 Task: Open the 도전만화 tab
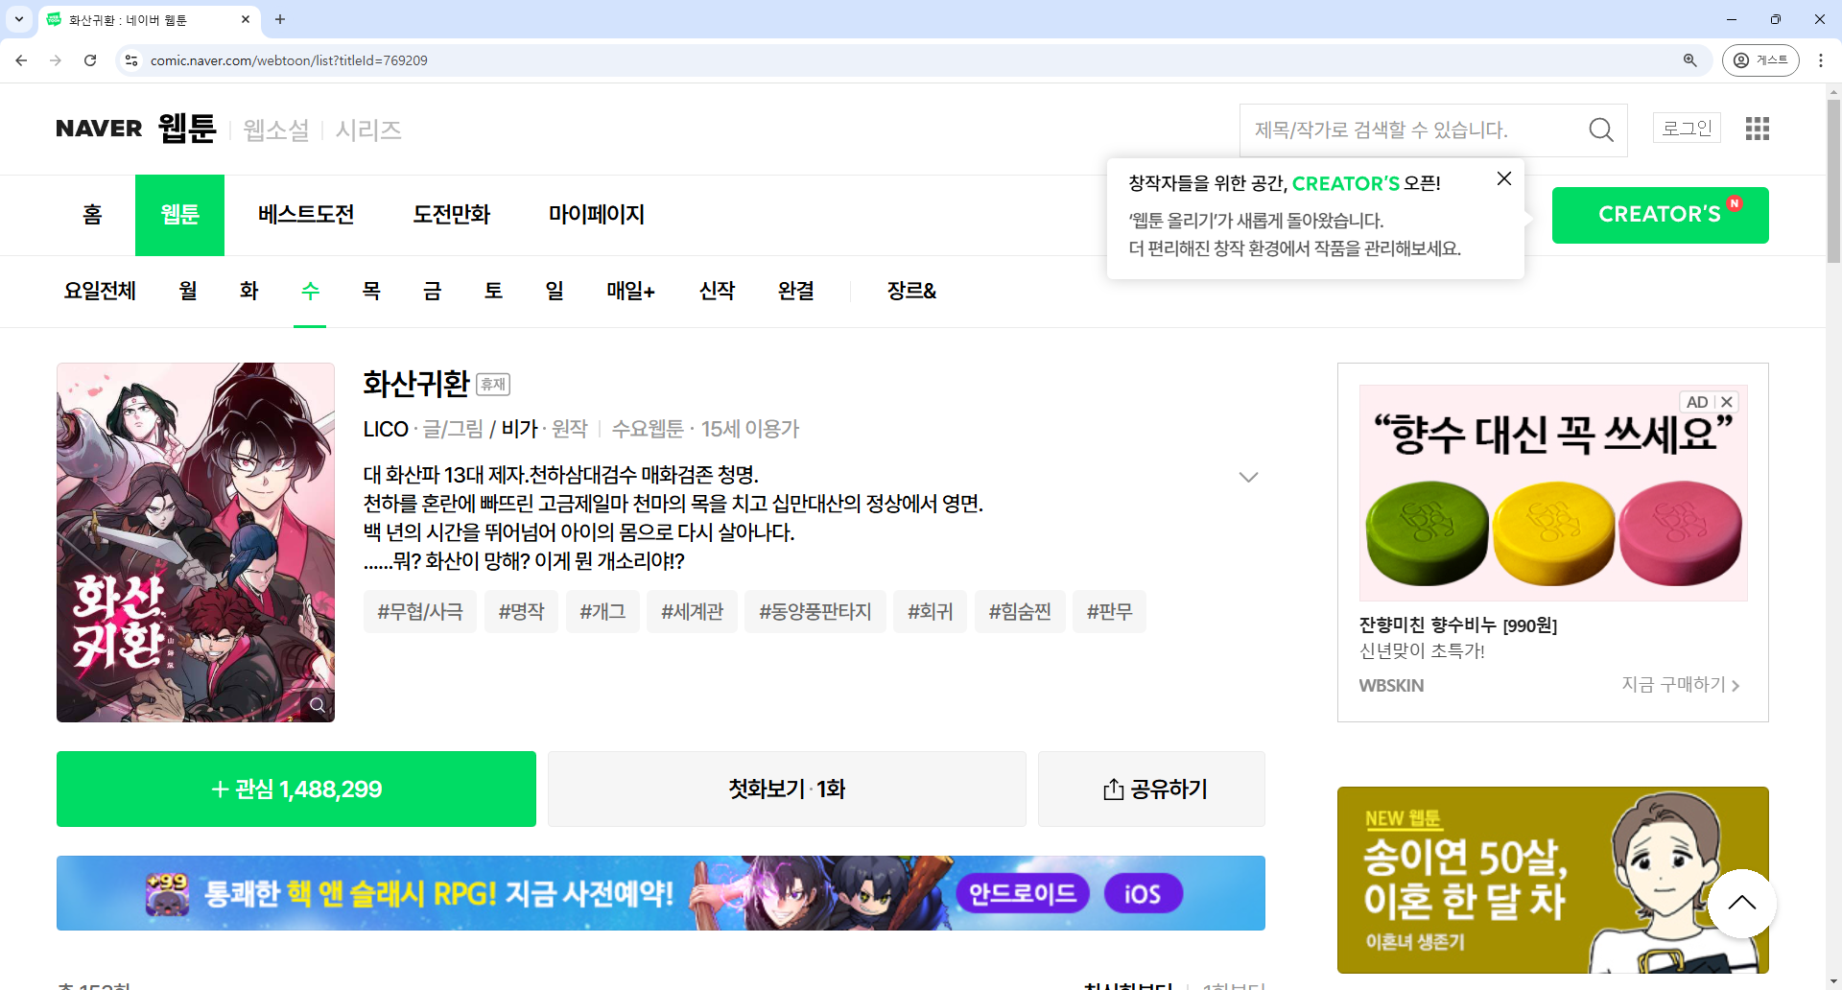click(451, 214)
